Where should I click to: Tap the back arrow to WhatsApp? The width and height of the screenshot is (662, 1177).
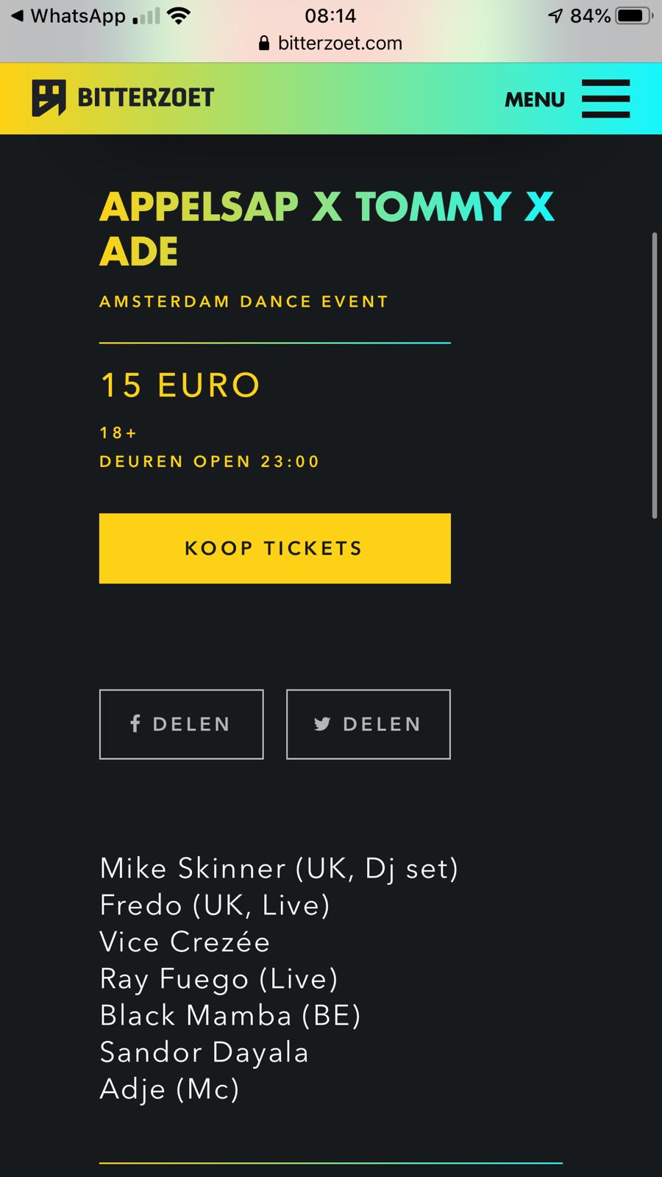(x=17, y=15)
